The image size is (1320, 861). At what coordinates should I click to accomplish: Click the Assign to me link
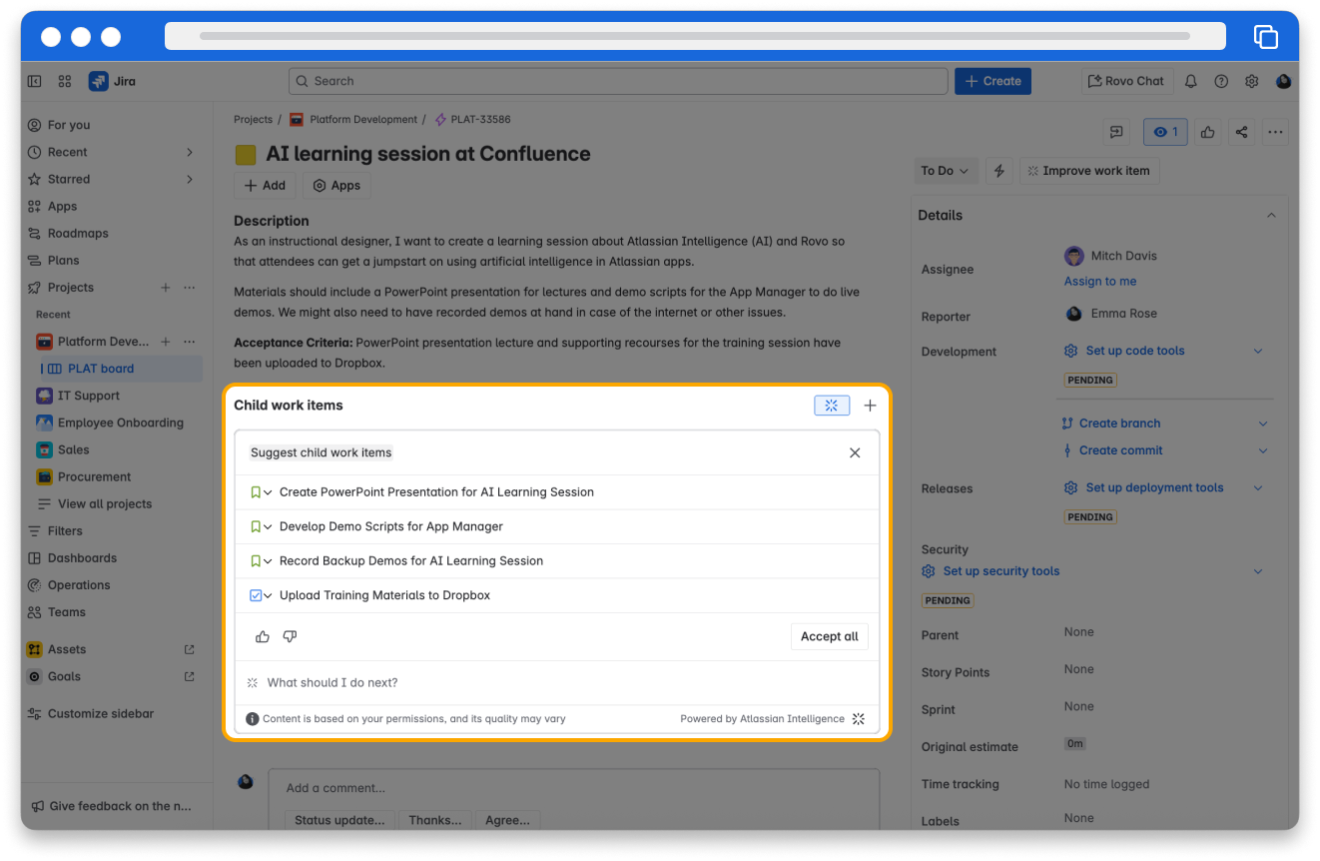click(x=1100, y=282)
